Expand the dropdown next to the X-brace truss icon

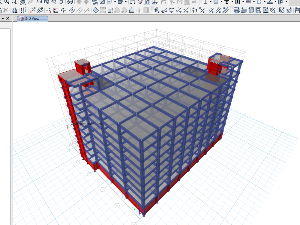254,2
